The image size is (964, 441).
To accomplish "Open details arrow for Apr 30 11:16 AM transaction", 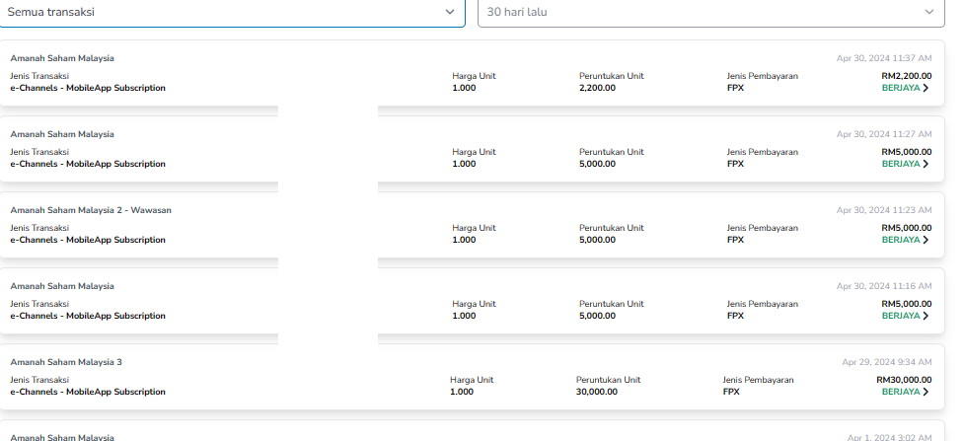I will (926, 316).
